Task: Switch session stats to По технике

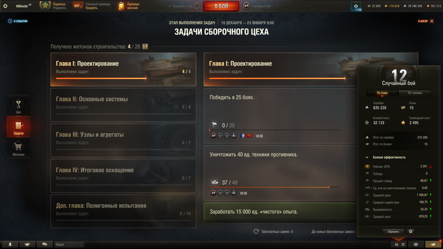Action: [x=415, y=93]
